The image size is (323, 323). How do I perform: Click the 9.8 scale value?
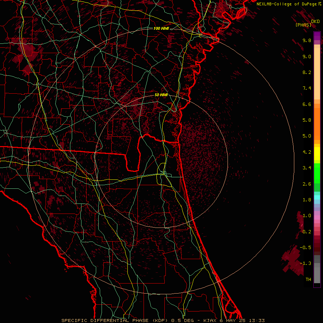tap(307, 40)
